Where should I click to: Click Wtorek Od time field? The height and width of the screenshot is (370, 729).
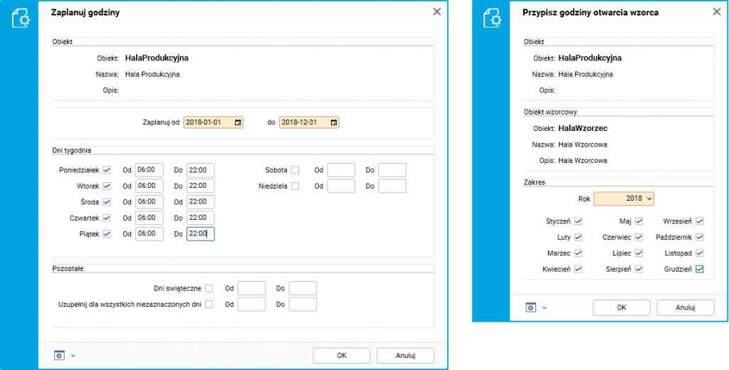[150, 186]
